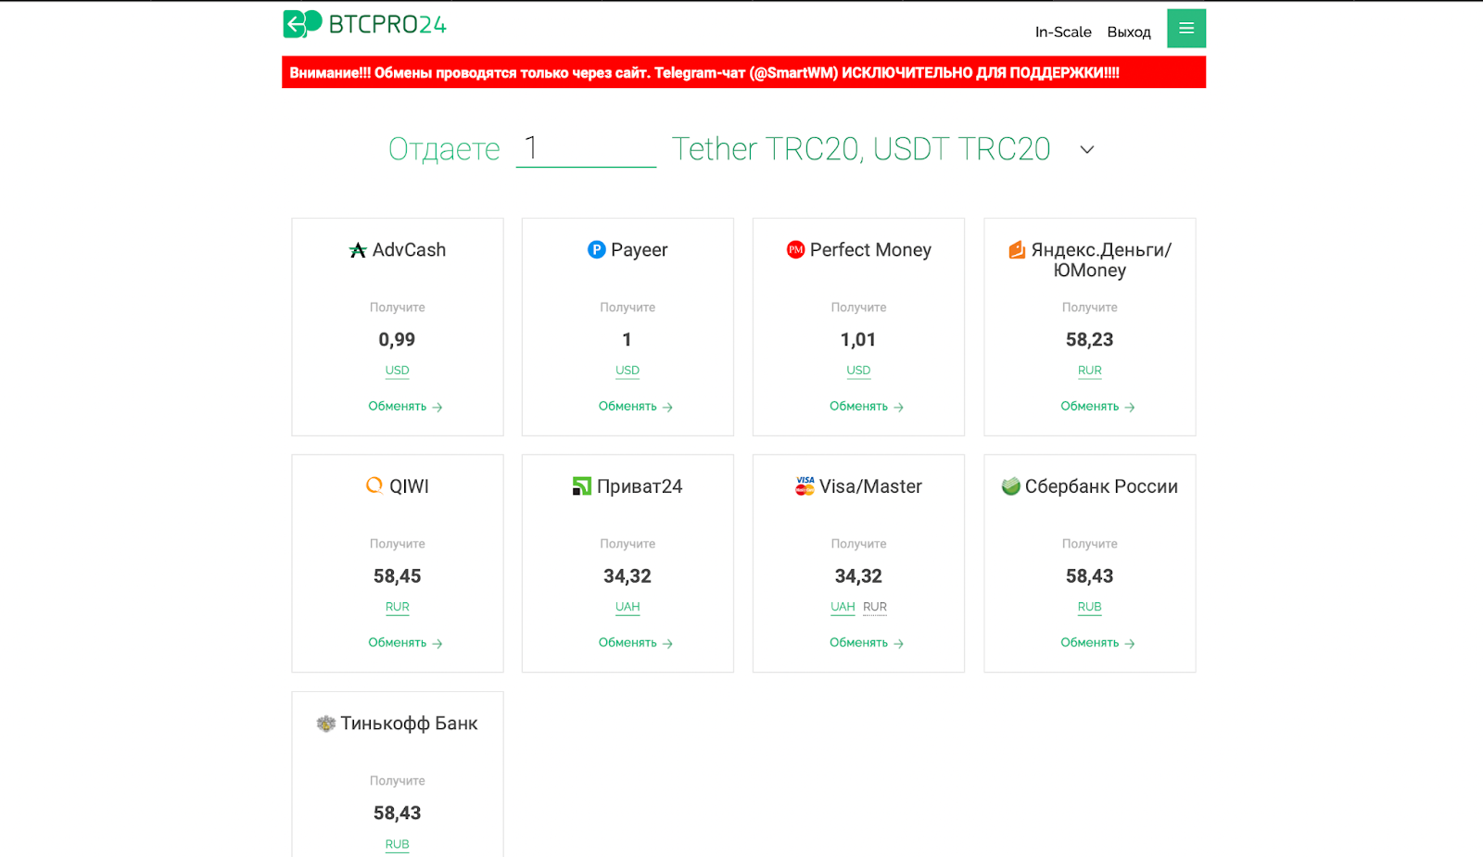Click the Perfect Money card title
This screenshot has width=1483, height=857.
pyautogui.click(x=870, y=250)
